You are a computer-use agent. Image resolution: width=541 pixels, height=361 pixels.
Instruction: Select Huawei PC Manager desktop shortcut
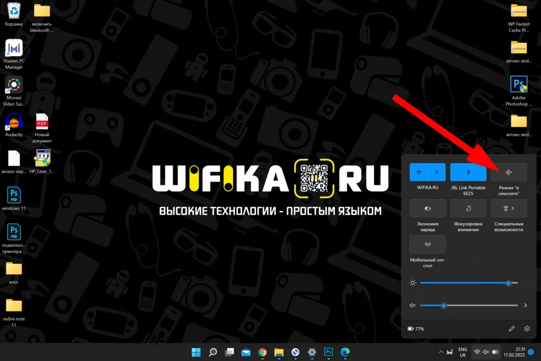tap(14, 54)
